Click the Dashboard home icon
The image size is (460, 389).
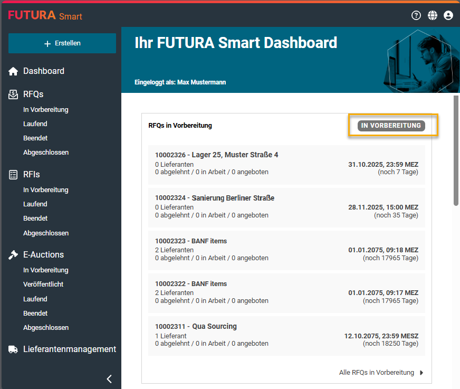(x=13, y=71)
